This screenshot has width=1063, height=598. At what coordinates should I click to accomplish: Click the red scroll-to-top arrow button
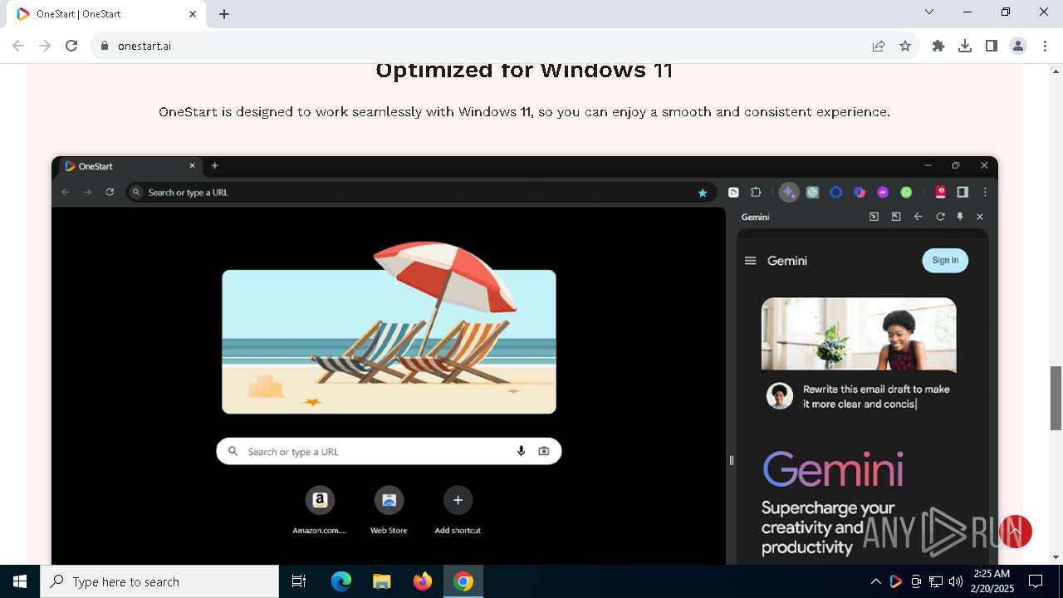click(1016, 532)
